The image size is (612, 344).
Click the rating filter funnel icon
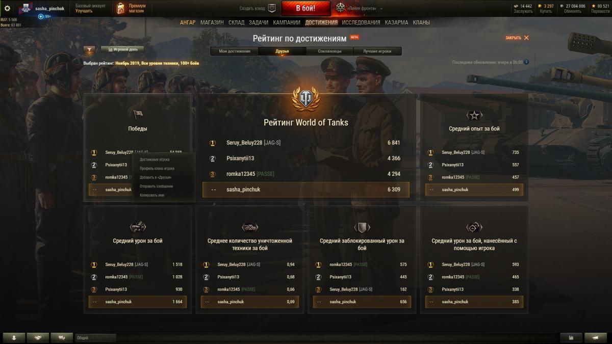(89, 50)
